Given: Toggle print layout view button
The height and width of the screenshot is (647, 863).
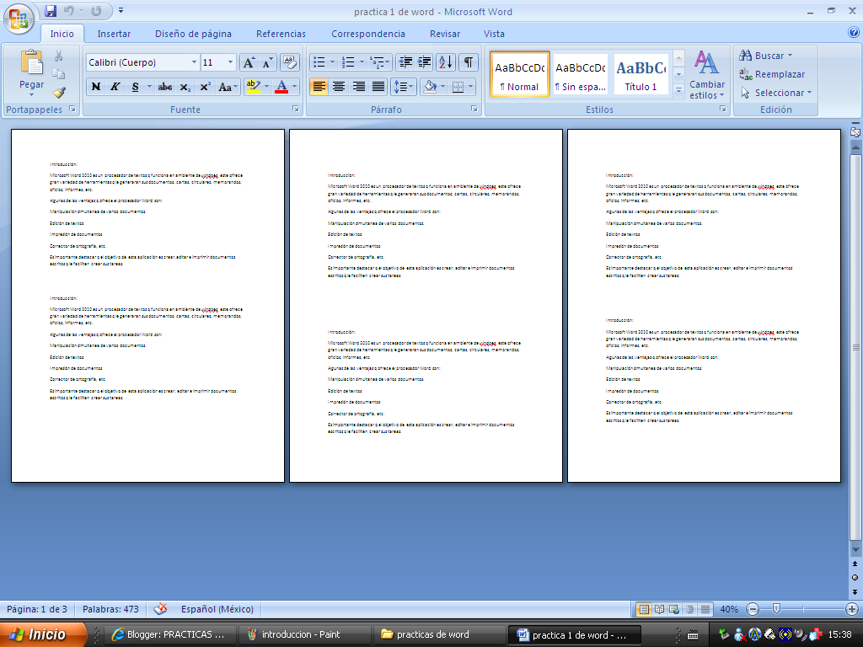Looking at the screenshot, I should point(644,609).
